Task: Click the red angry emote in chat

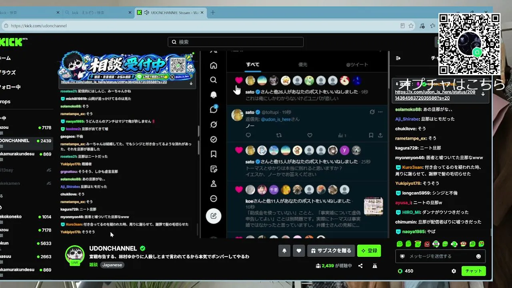Action: (x=427, y=244)
